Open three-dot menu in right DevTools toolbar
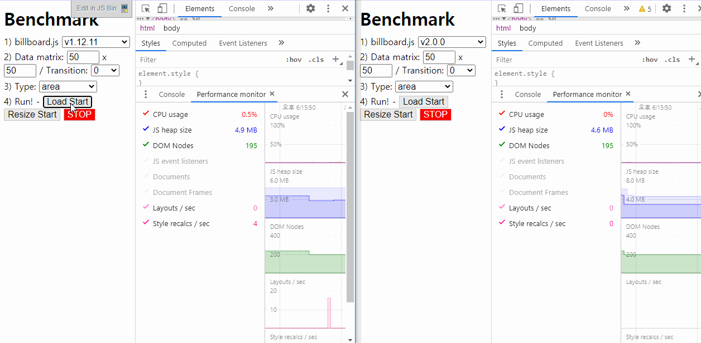Viewport: 701px width, 343px height. tap(684, 8)
